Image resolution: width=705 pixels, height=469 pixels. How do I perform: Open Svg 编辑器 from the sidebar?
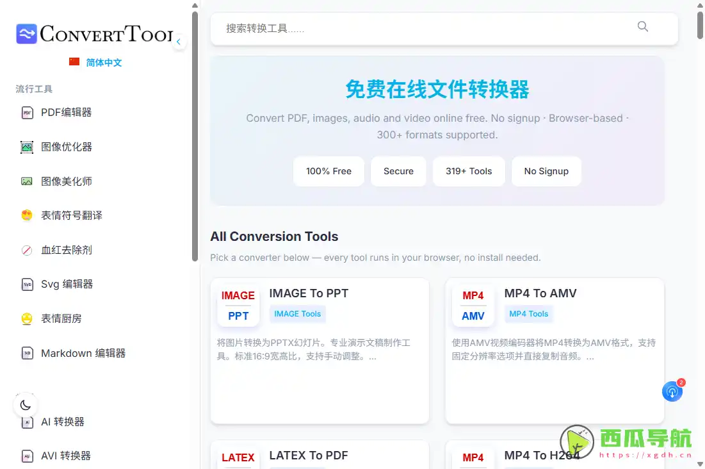[x=67, y=284]
